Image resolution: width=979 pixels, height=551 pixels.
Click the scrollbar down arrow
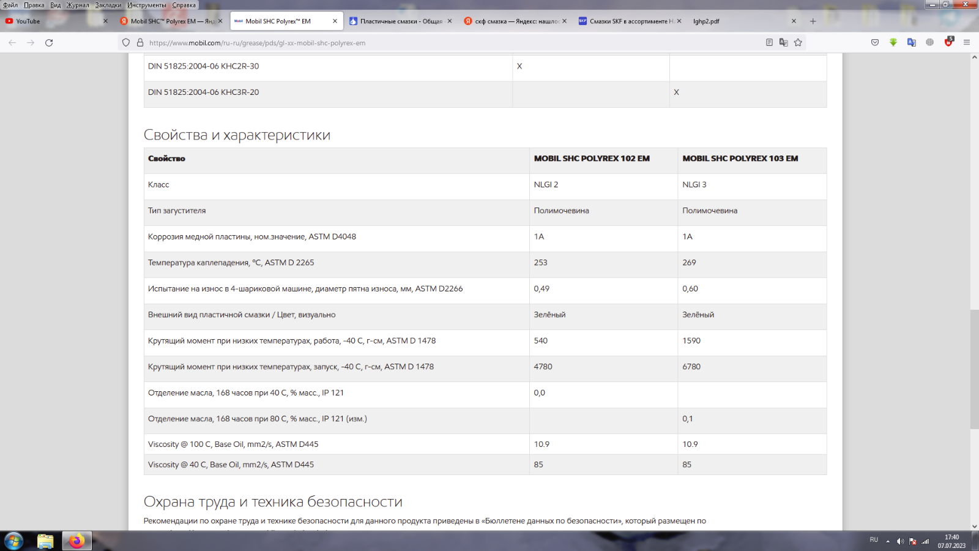click(974, 526)
